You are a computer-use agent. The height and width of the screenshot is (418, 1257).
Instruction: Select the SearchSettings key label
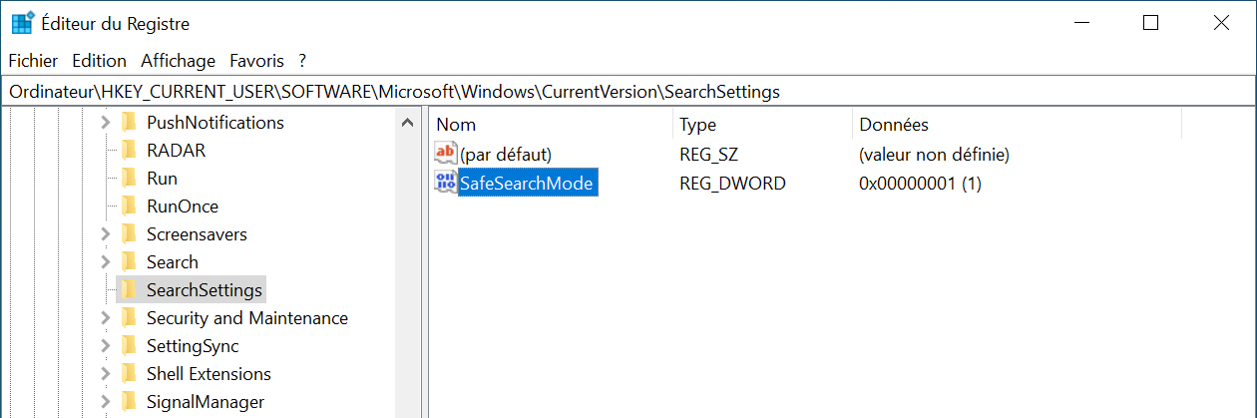(x=205, y=290)
